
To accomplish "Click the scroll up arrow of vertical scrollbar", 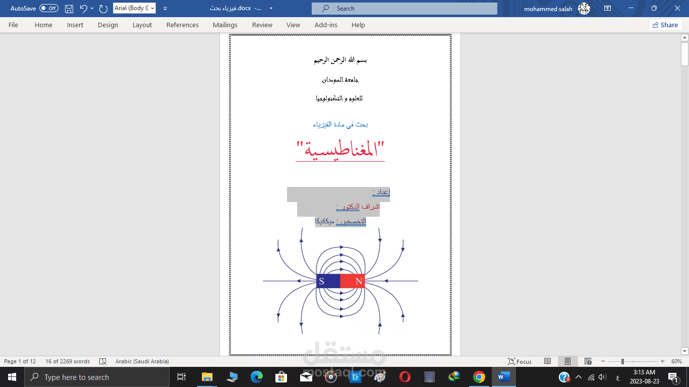I will coord(684,37).
